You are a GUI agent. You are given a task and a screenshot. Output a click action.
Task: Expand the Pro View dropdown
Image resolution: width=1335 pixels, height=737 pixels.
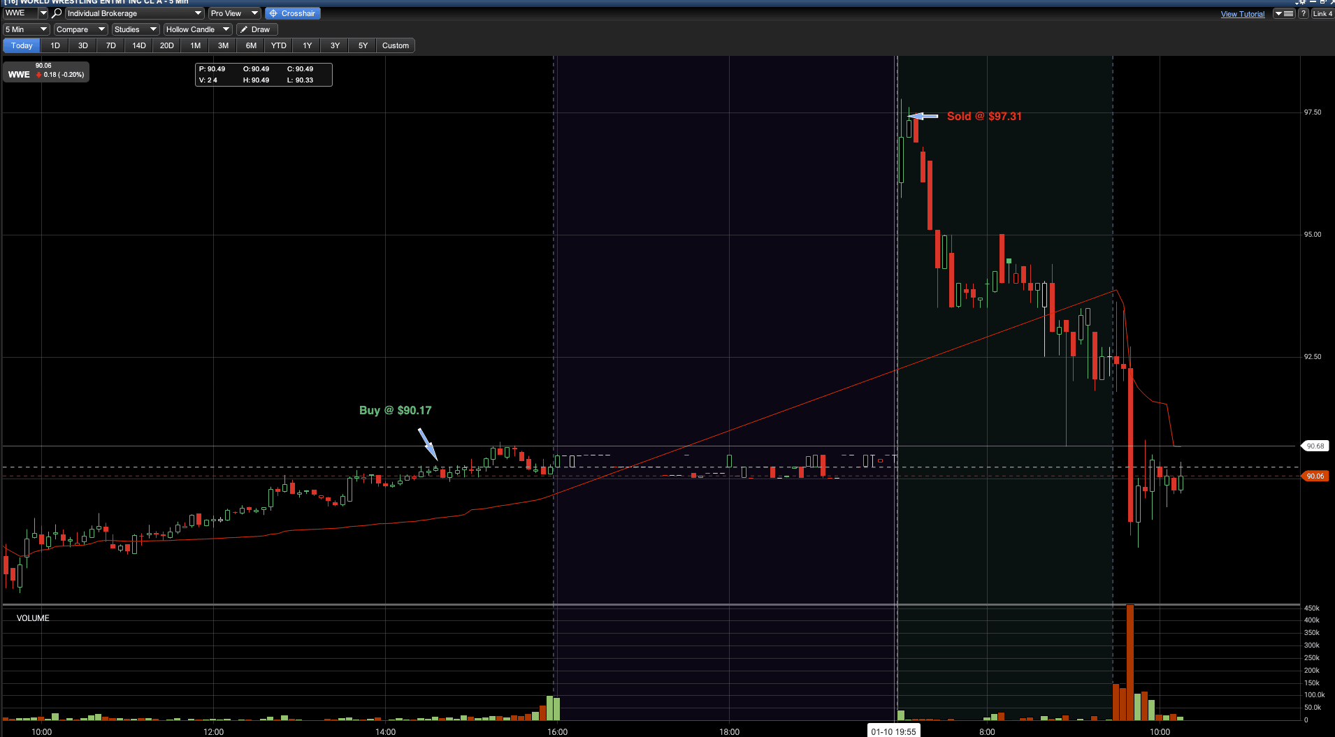(234, 13)
